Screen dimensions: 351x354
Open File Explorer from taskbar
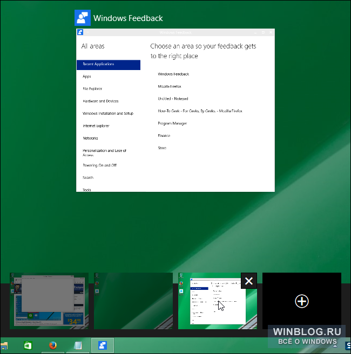coord(4,345)
